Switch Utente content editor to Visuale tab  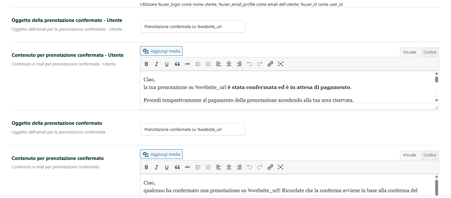tap(409, 52)
